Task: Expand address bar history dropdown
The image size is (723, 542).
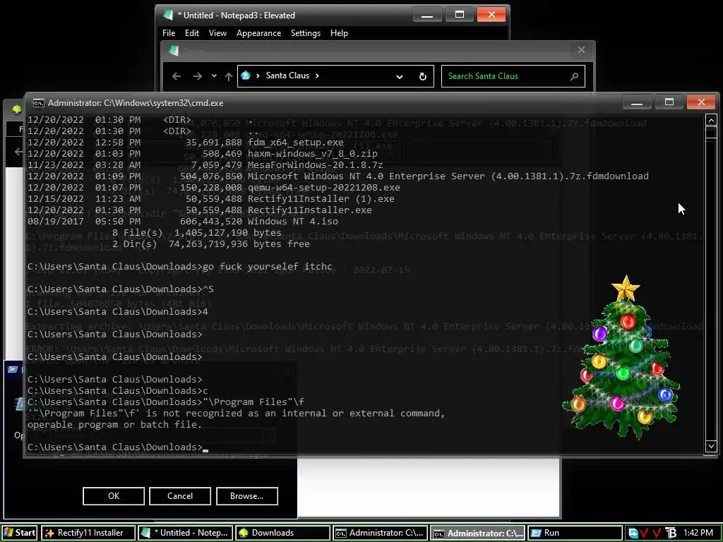Action: click(x=400, y=76)
